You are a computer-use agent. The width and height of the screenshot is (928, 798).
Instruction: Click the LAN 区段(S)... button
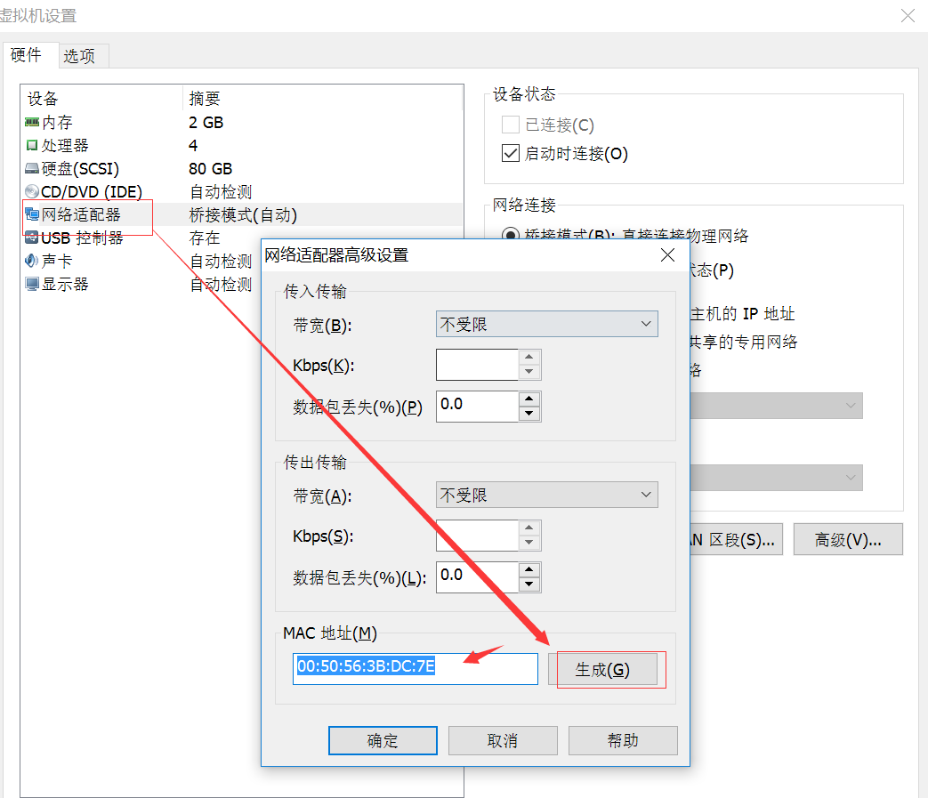click(x=736, y=539)
